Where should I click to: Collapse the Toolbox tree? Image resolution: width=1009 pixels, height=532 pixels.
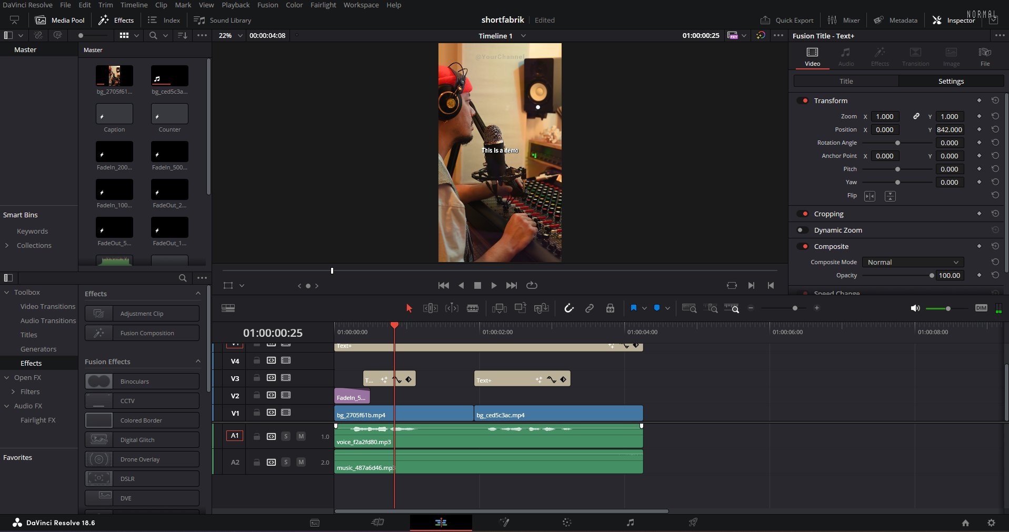[7, 292]
